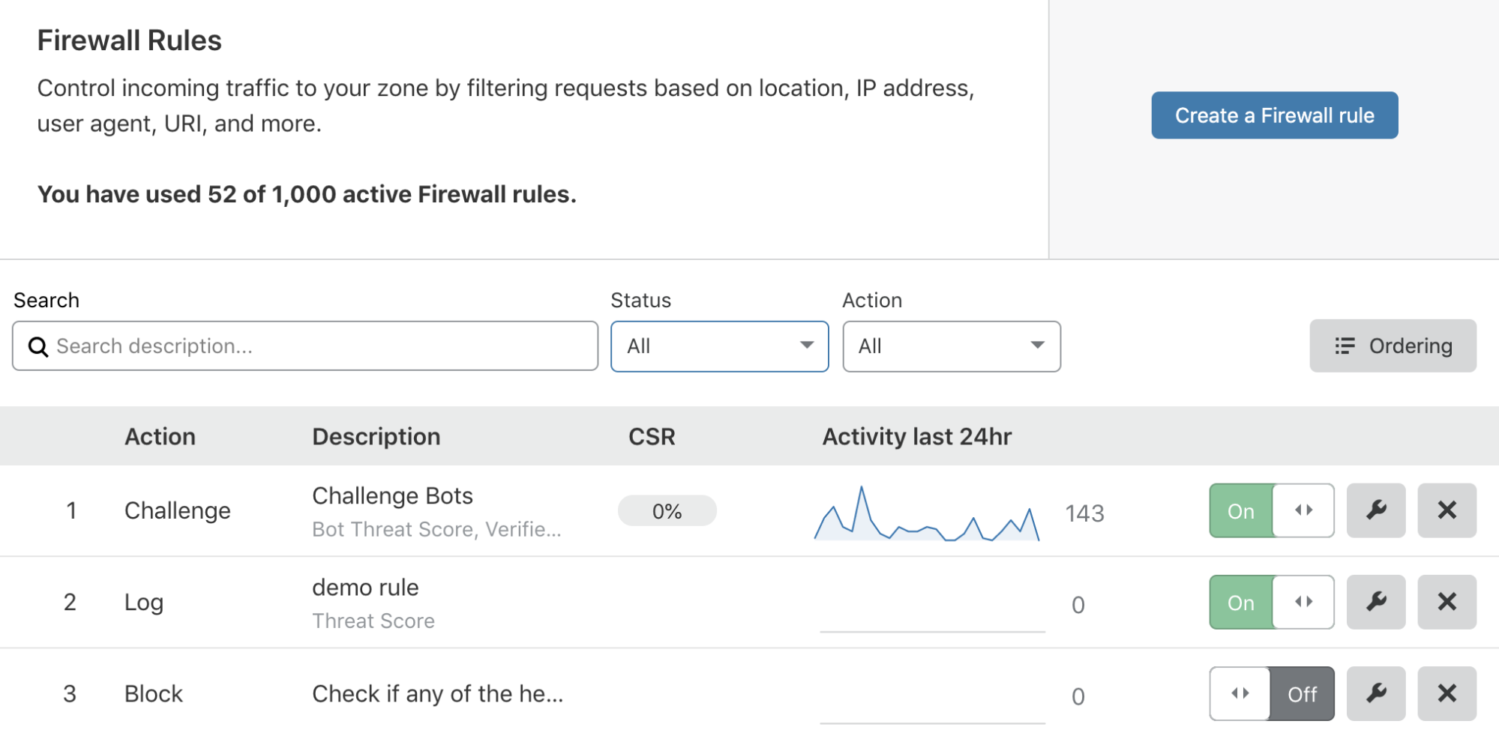Delete the Challenge Bots rule
Screen dimensions: 1499x736
coord(1447,510)
